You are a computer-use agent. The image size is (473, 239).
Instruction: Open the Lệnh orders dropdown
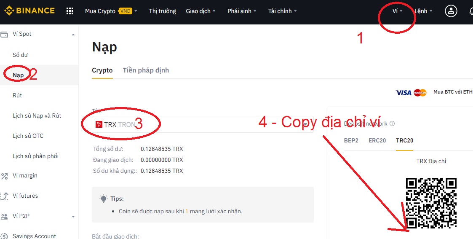[423, 11]
